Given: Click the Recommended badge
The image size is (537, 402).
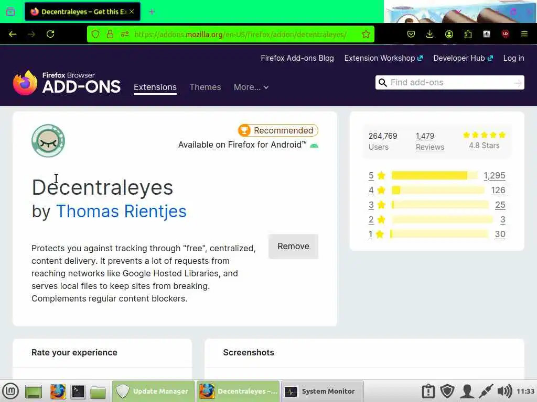Looking at the screenshot, I should tap(278, 130).
